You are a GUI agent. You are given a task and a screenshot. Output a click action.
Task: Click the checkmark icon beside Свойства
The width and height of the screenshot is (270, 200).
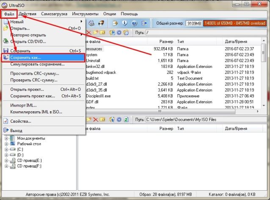click(x=6, y=121)
